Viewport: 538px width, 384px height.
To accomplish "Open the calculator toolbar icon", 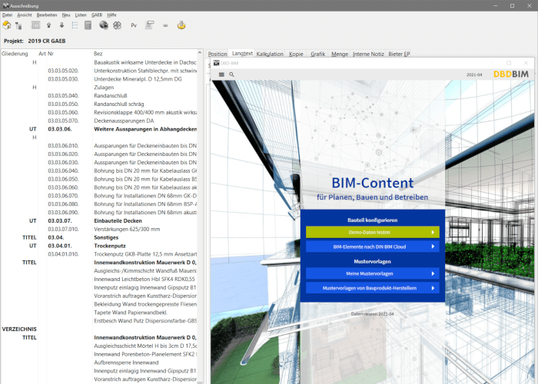I will click(x=88, y=25).
